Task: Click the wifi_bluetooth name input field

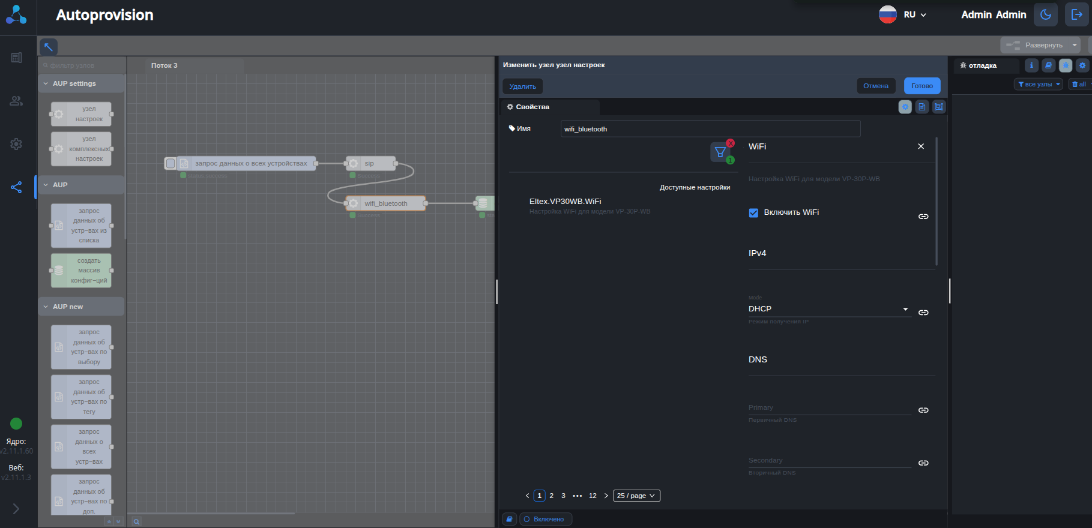Action: pos(710,129)
